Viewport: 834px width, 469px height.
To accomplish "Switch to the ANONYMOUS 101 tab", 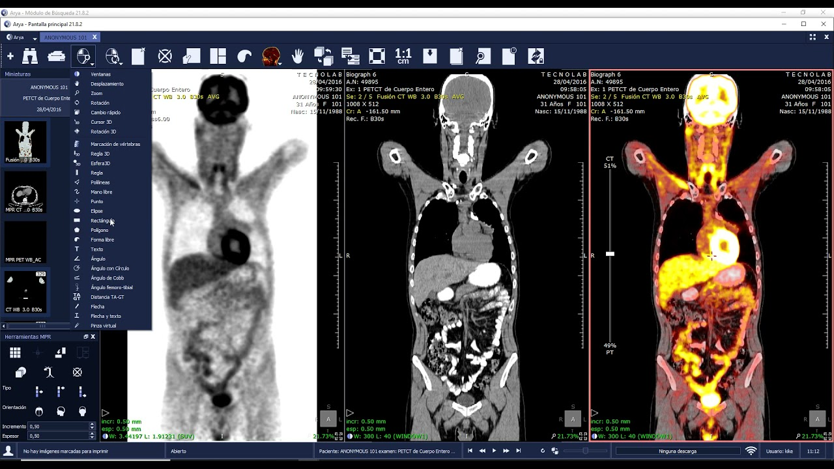I will pos(65,38).
